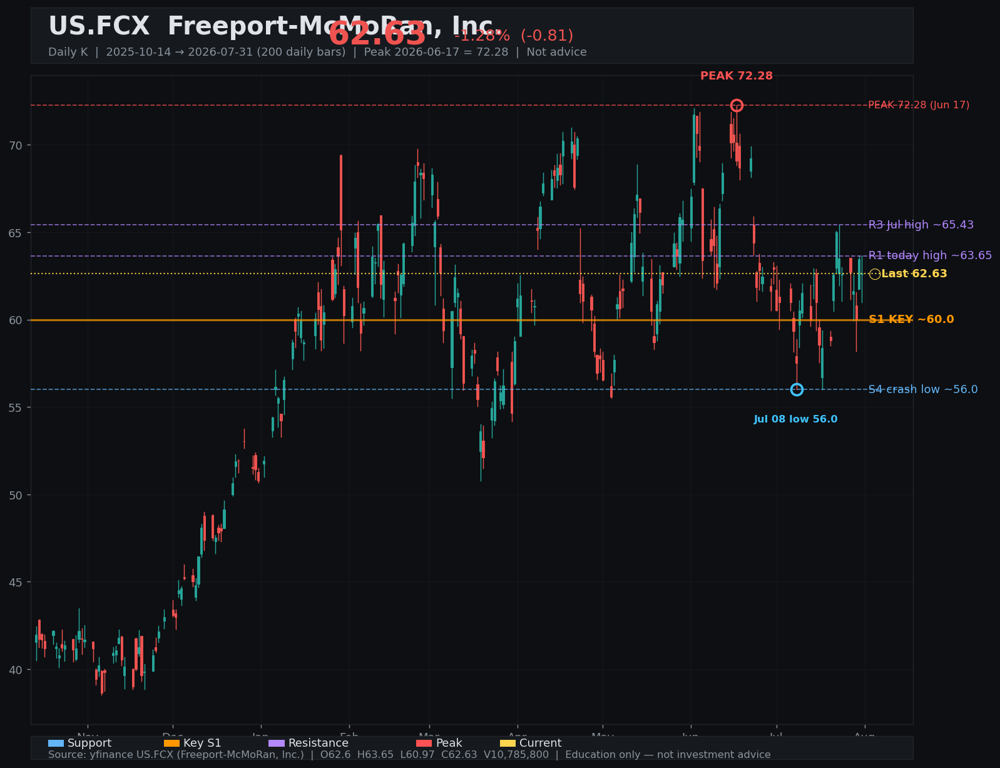Click the bold 'PEAK 72.28' annotation above the chart
Image resolution: width=1000 pixels, height=768 pixels.
pyautogui.click(x=737, y=76)
